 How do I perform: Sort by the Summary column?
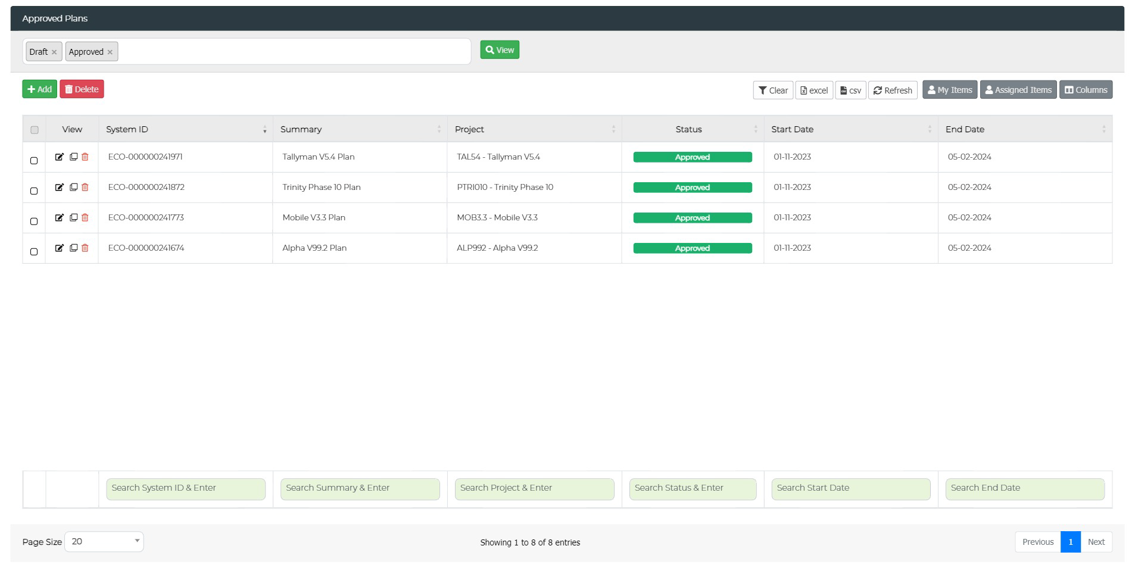[360, 129]
